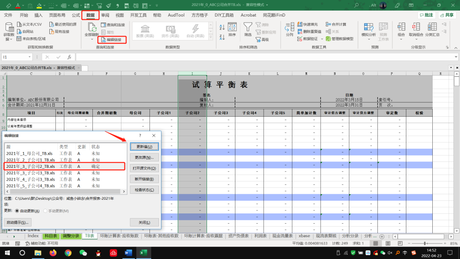Open the AudTool ribbon tab

[x=176, y=15]
